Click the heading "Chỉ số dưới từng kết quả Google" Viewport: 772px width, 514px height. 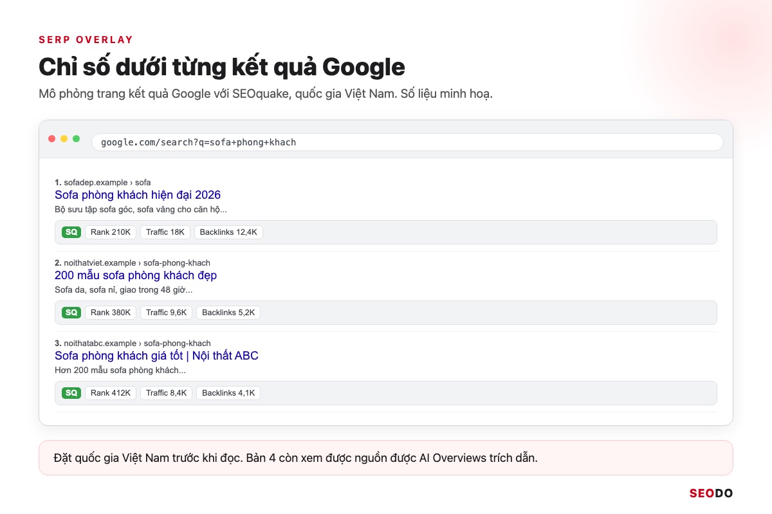pos(222,68)
